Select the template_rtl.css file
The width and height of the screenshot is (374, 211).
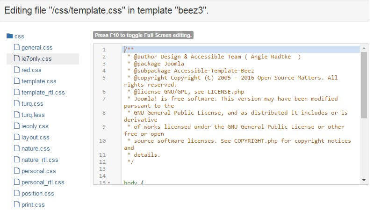[x=43, y=93]
